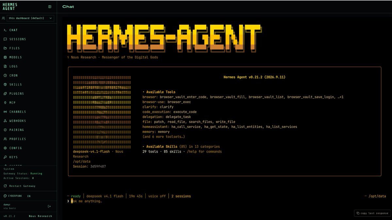This screenshot has width=392, height=220.
Task: Go to Pairing in the sidebar
Action: pos(28,130)
